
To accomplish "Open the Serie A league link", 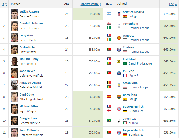I will coord(133,123).
